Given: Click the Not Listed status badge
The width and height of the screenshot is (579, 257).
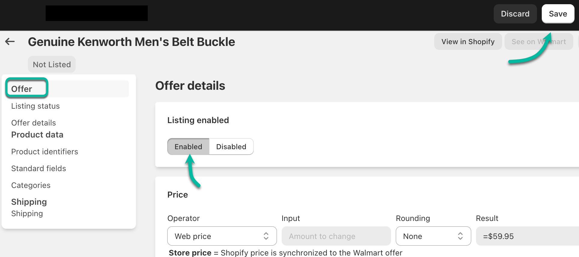Looking at the screenshot, I should 52,64.
